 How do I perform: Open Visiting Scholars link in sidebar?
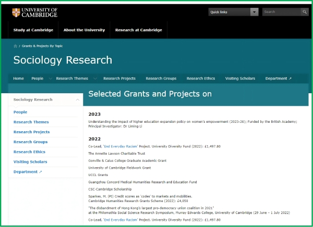pos(30,162)
